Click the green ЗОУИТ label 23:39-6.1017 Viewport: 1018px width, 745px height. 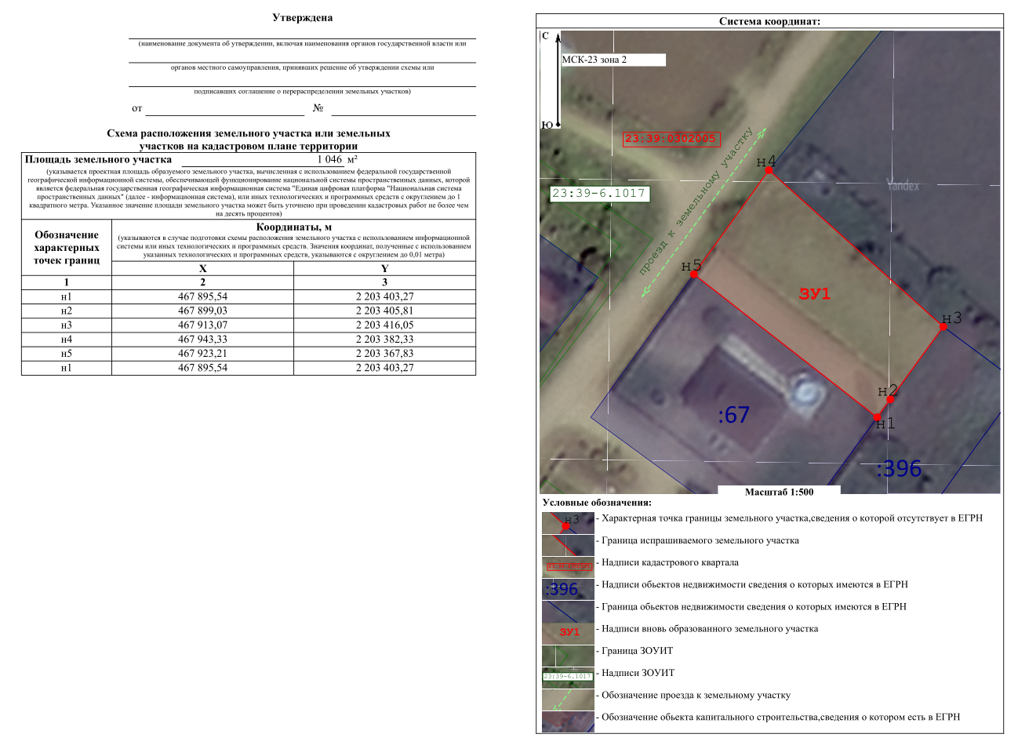point(599,194)
